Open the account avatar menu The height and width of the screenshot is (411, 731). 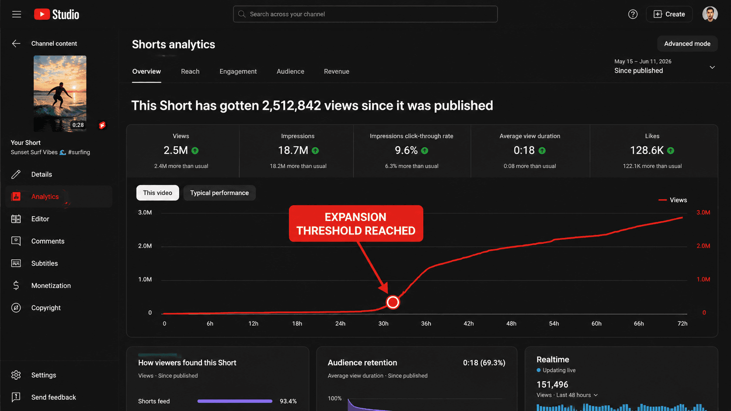coord(710,14)
